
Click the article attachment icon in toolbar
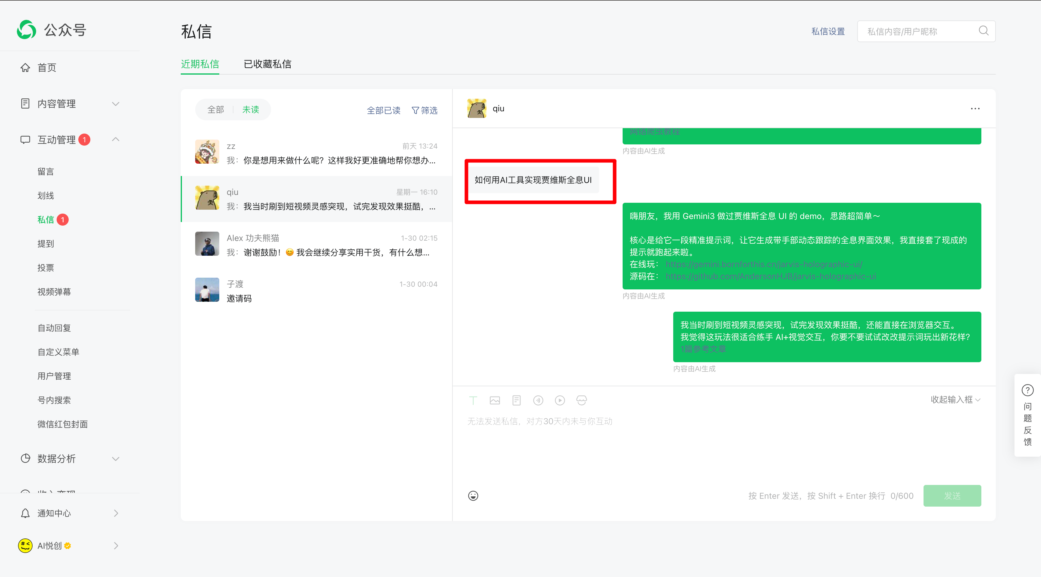516,400
